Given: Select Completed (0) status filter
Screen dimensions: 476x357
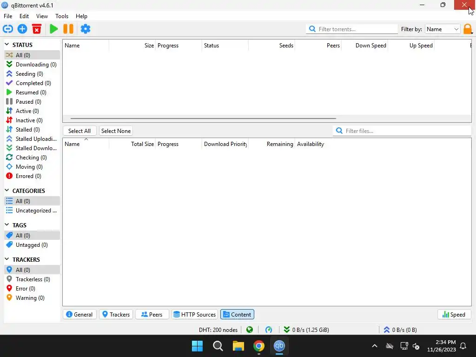Looking at the screenshot, I should point(32,83).
